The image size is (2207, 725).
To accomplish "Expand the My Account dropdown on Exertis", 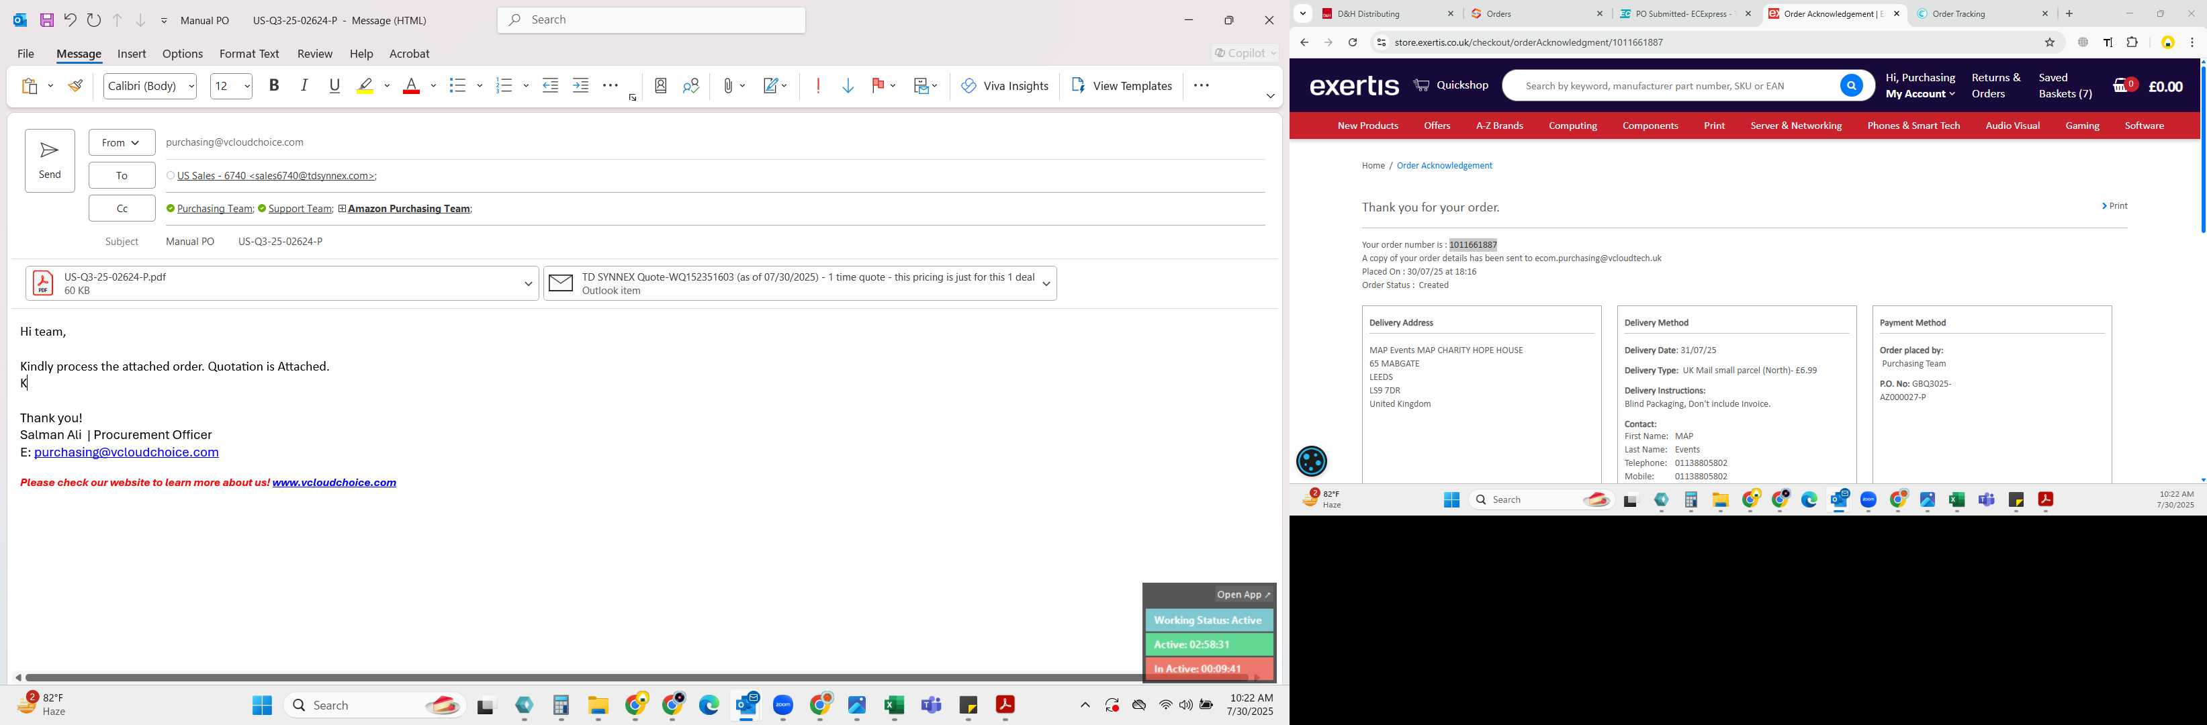I will pos(1920,94).
